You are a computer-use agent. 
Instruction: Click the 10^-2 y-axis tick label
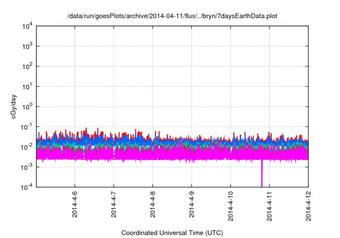[27, 147]
